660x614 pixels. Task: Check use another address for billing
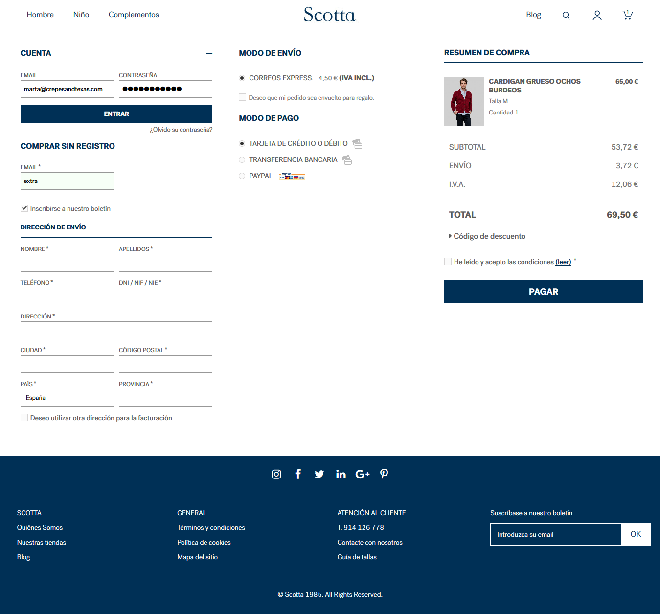(24, 418)
